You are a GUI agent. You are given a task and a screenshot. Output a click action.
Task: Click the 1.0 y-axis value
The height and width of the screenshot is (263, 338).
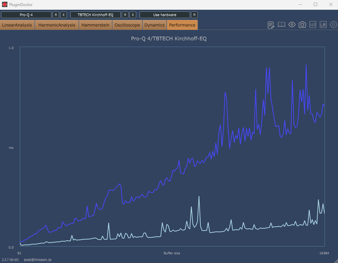pyautogui.click(x=11, y=48)
